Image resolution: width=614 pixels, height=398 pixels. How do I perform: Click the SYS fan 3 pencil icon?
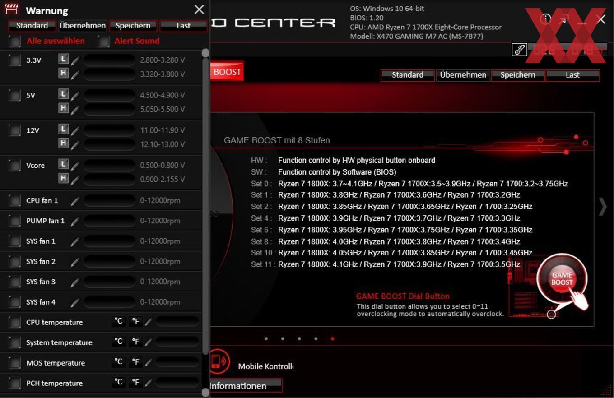pos(75,282)
